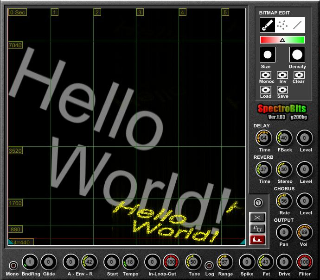The height and width of the screenshot is (280, 320).
Task: Click the brush Size preview box
Action: pos(267,55)
